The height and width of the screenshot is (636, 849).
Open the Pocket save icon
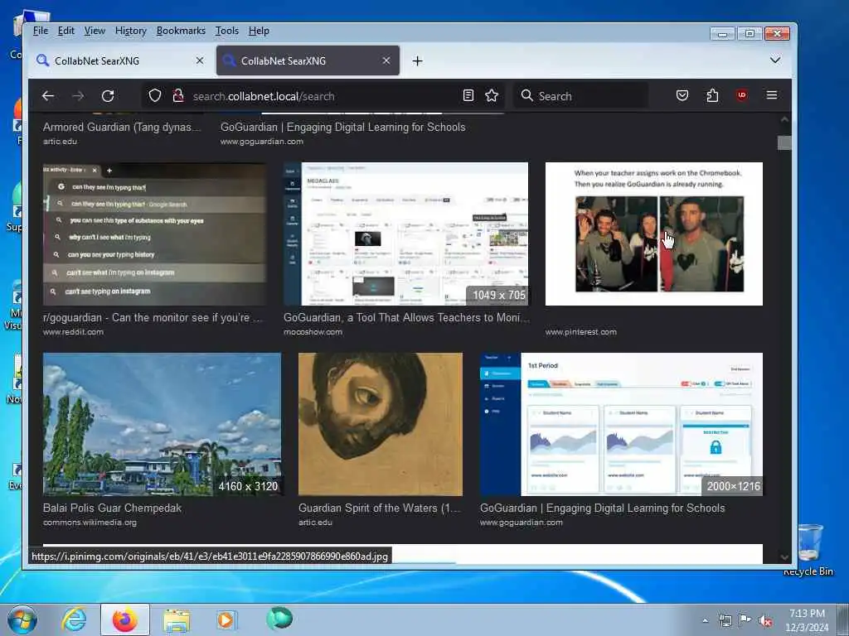[682, 96]
